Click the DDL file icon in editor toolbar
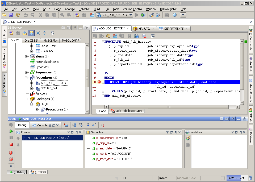The image size is (255, 182). coord(144,36)
